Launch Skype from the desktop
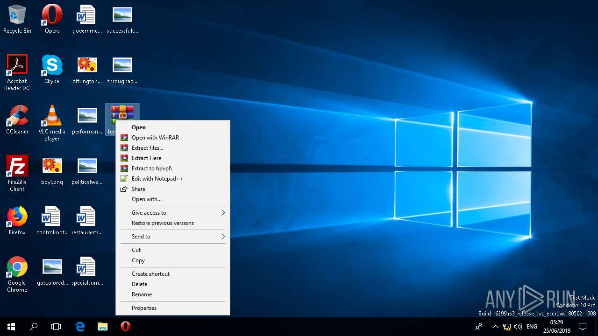The image size is (598, 336). (52, 70)
